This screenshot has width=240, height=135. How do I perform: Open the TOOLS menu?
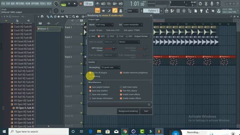click(43, 3)
